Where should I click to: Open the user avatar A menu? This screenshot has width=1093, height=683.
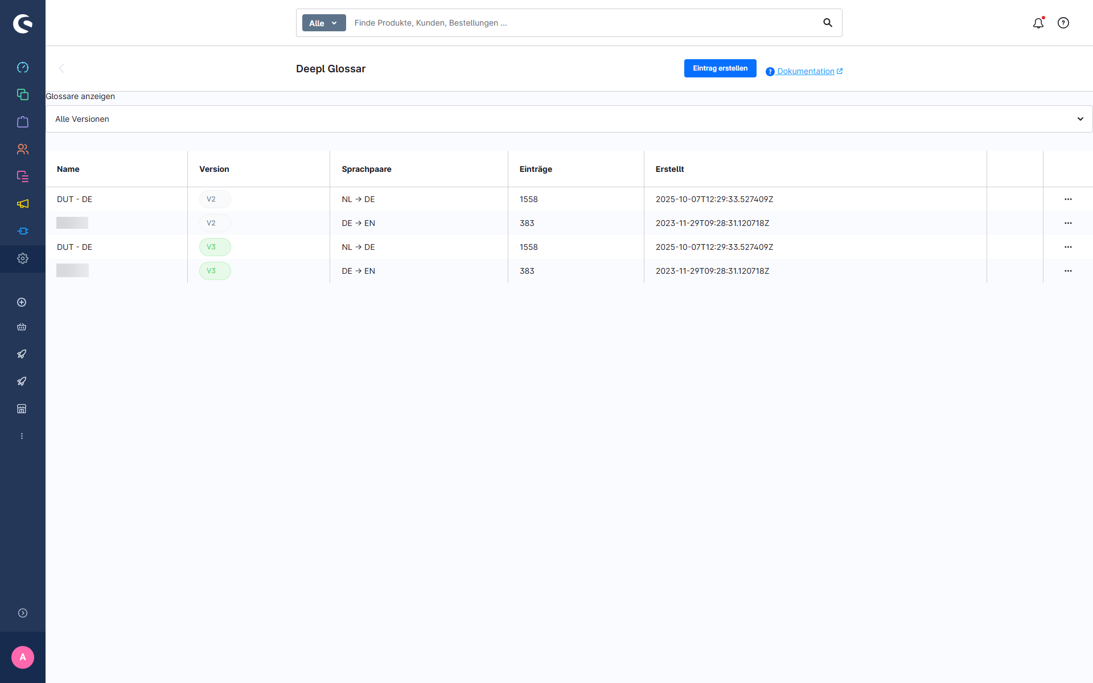click(x=23, y=657)
